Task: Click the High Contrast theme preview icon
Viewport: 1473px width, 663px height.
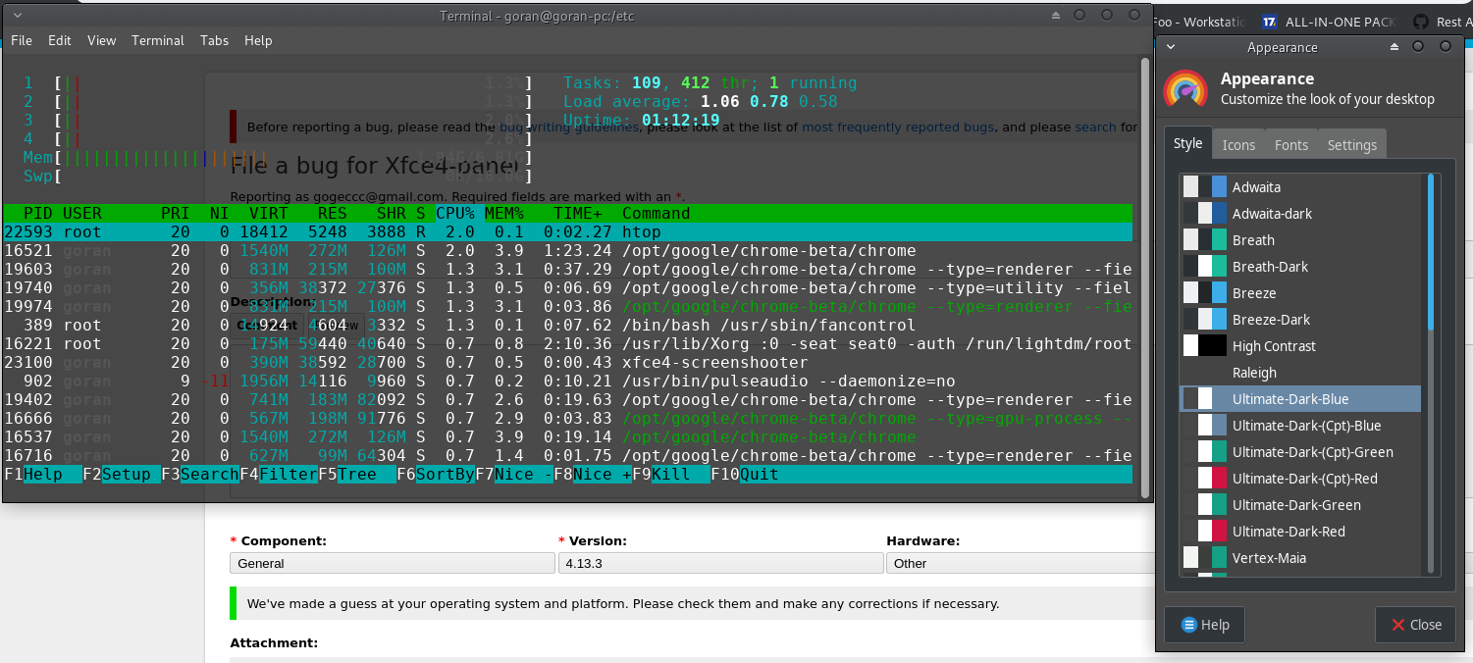Action: [1205, 346]
